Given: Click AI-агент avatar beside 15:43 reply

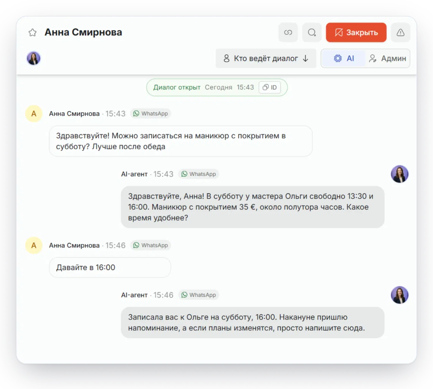Looking at the screenshot, I should pyautogui.click(x=399, y=174).
